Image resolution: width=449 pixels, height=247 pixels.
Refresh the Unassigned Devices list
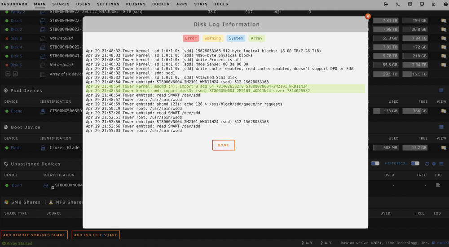(427, 164)
